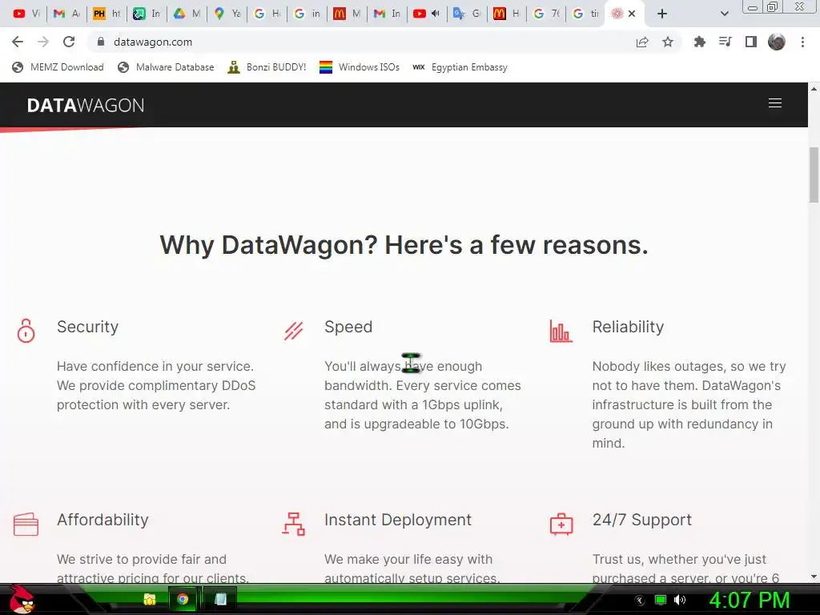This screenshot has height=615, width=820.
Task: Click the Security padlock feature icon
Action: (26, 331)
